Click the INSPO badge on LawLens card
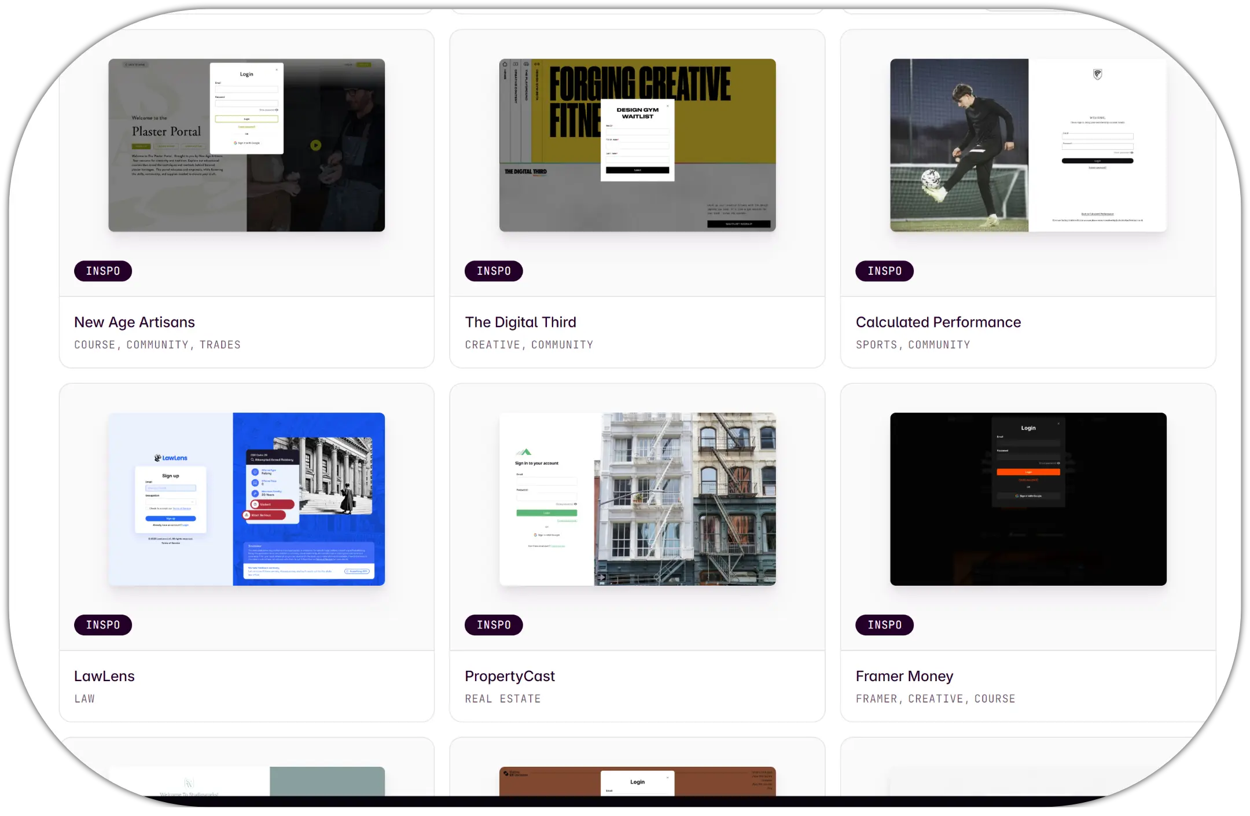This screenshot has width=1250, height=816. click(x=103, y=625)
